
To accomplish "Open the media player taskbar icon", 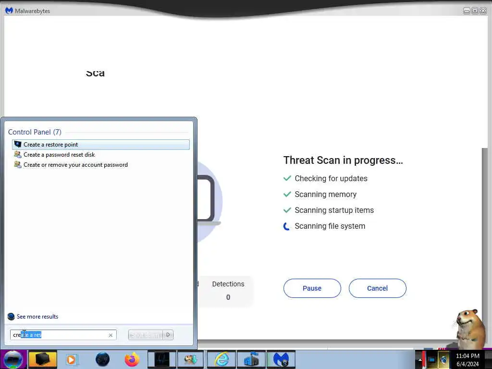I will tap(71, 360).
